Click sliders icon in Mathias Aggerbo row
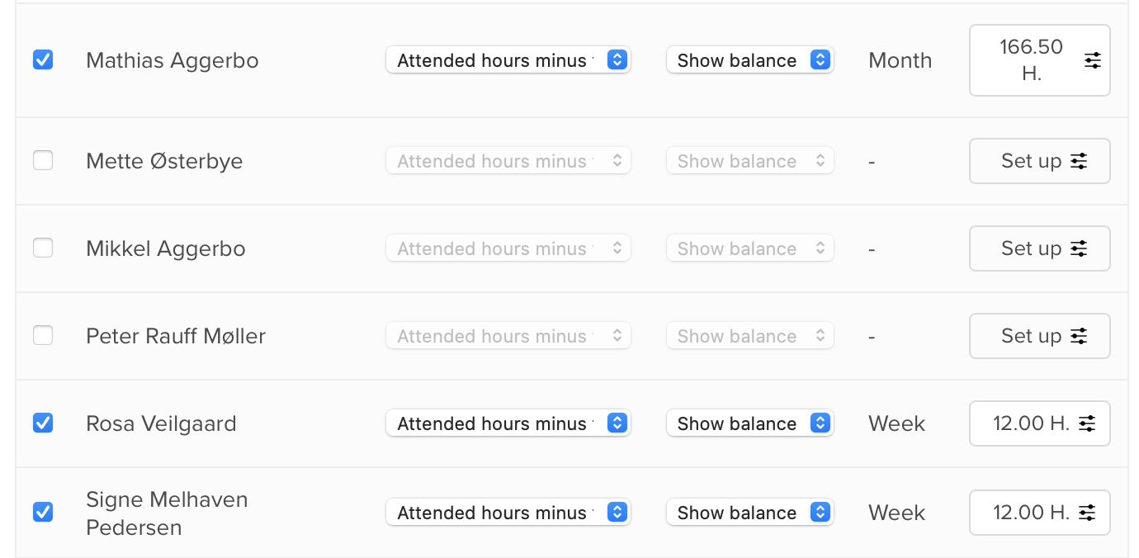1139x558 pixels. tap(1092, 60)
